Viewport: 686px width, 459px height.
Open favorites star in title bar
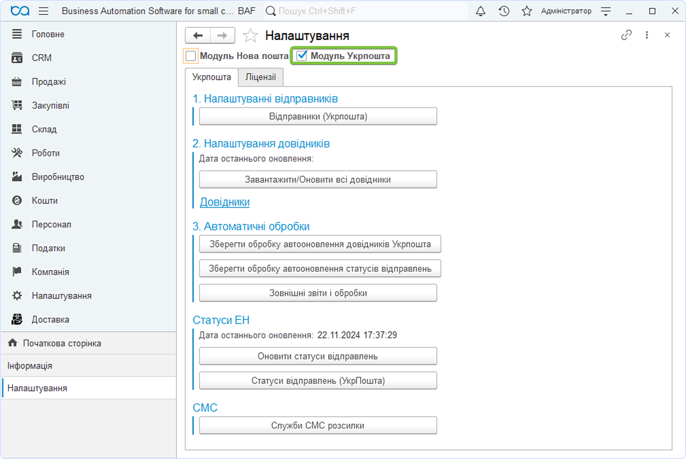[x=527, y=11]
